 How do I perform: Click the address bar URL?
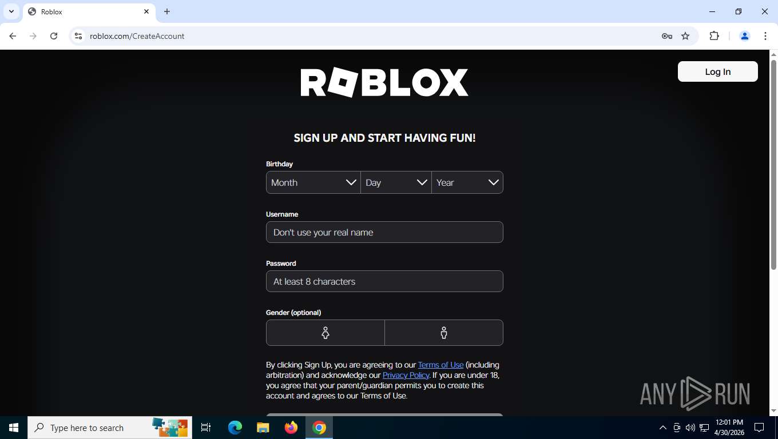pos(137,36)
